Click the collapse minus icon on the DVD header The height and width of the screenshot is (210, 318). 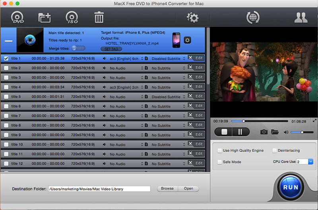tap(8, 41)
